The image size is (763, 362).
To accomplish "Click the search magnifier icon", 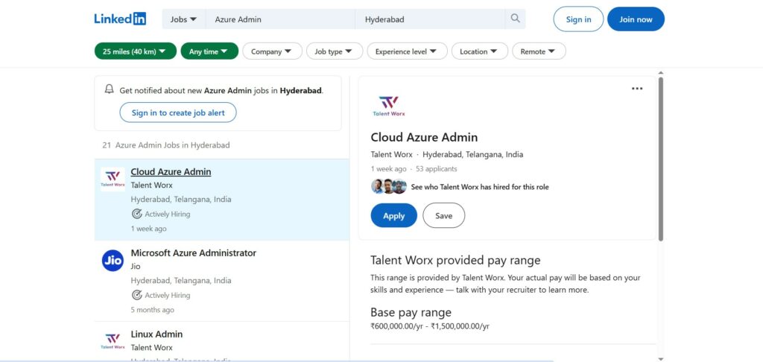I will [x=515, y=19].
